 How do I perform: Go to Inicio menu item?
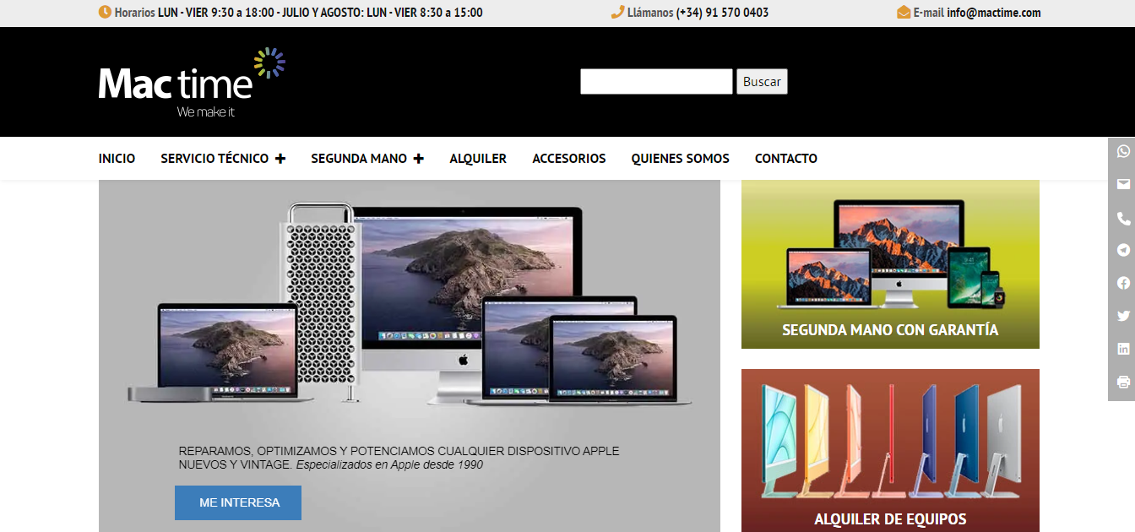click(x=117, y=159)
